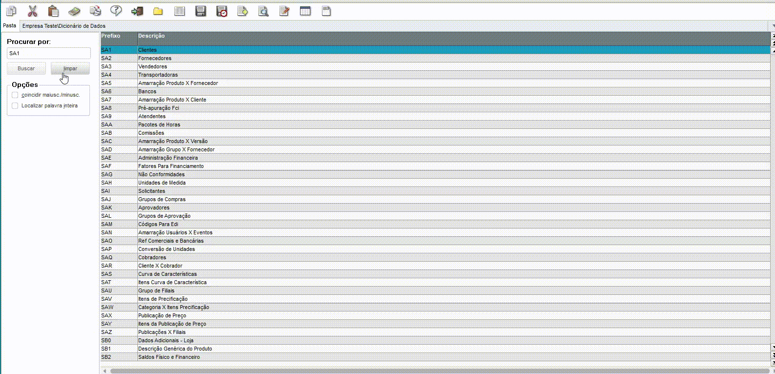Click Categoria X Itens Precificação row
The height and width of the screenshot is (374, 775).
(435, 307)
